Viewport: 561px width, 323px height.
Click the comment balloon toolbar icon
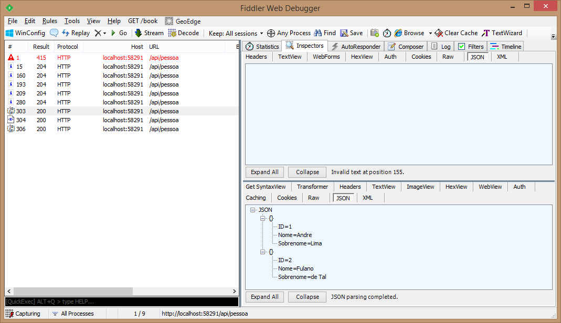tap(54, 33)
